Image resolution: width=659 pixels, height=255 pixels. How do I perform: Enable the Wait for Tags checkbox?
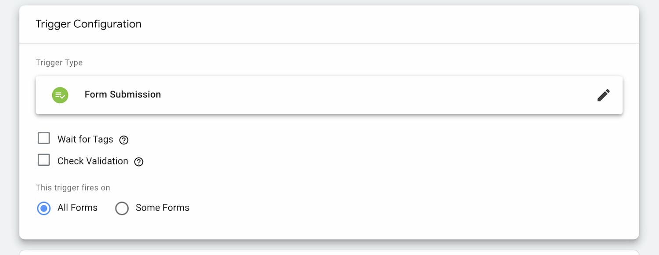tap(44, 138)
